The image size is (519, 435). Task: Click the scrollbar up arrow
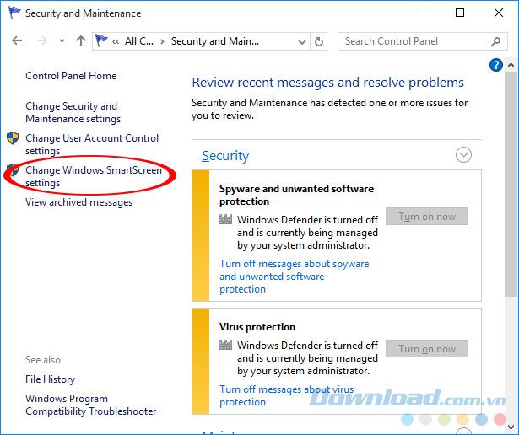coord(511,66)
